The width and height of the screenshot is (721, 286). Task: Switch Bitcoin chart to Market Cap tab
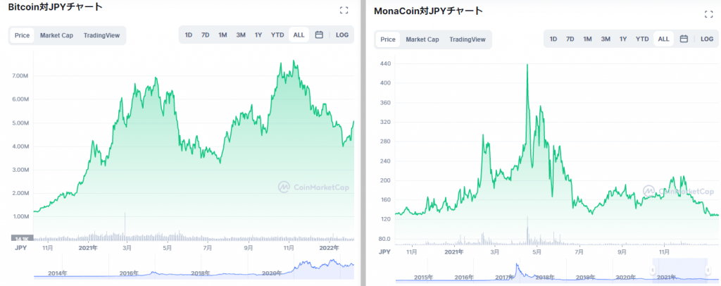(56, 35)
